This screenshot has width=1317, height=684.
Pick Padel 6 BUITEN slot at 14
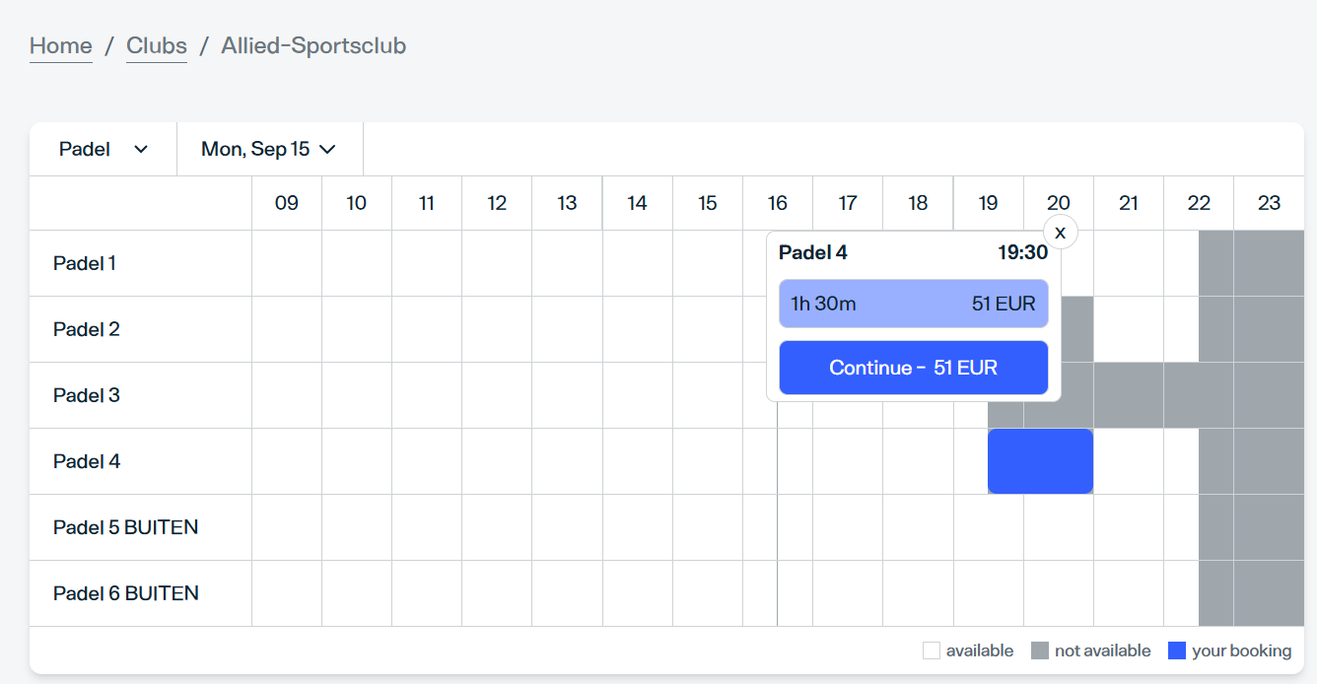(x=637, y=593)
